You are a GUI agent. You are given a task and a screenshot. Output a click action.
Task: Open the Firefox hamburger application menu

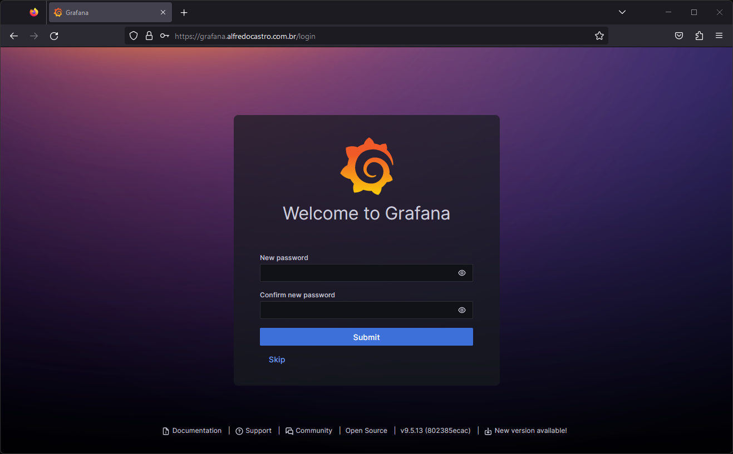(719, 36)
